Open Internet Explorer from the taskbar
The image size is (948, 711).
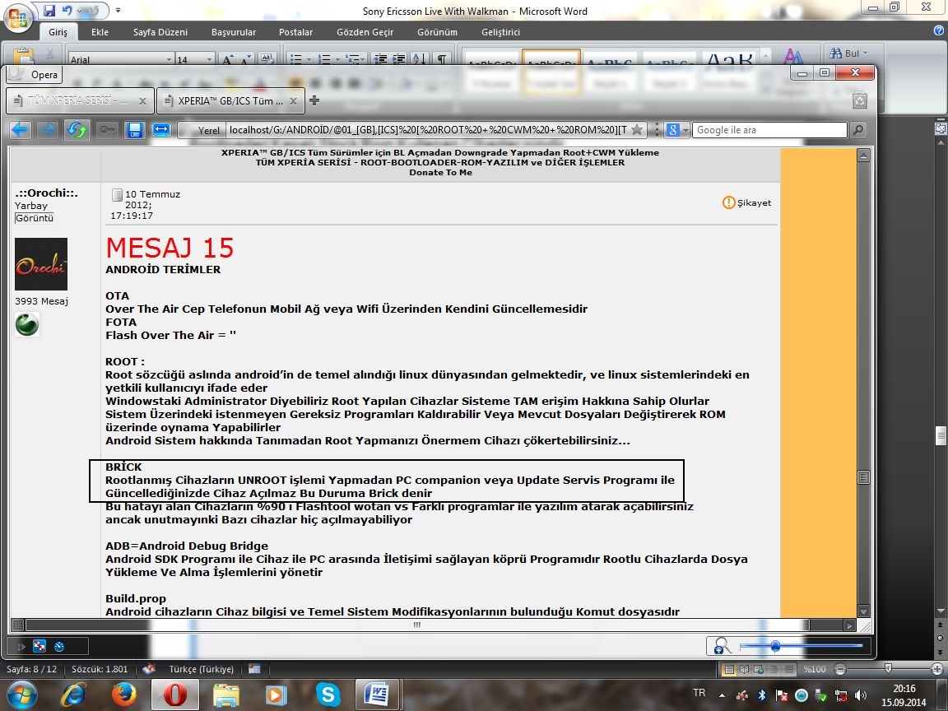pos(73,695)
